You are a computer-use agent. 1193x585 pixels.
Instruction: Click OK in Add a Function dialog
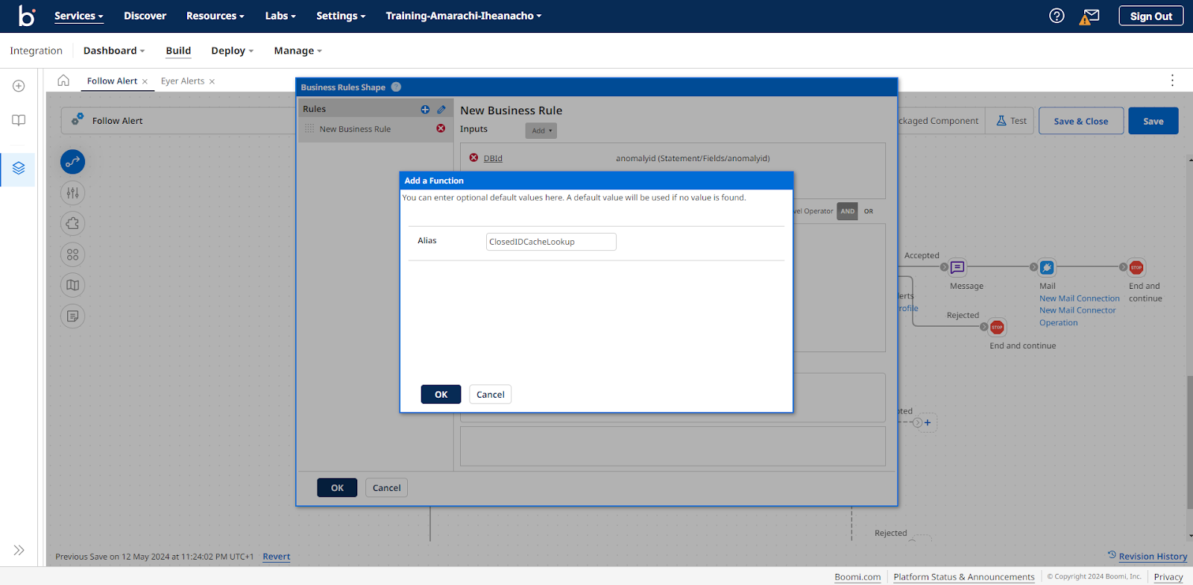[441, 394]
